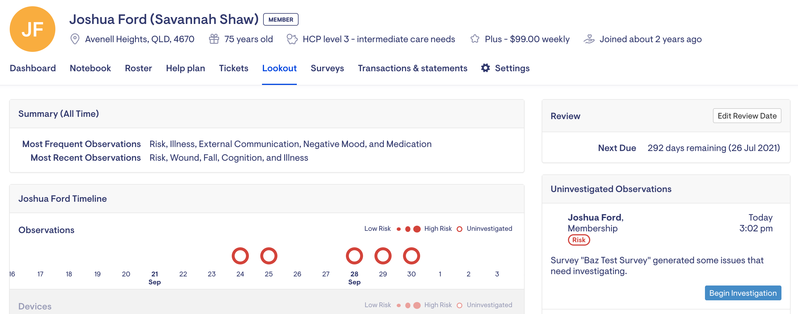Click the Next Due label
This screenshot has height=314, width=798.
point(617,148)
